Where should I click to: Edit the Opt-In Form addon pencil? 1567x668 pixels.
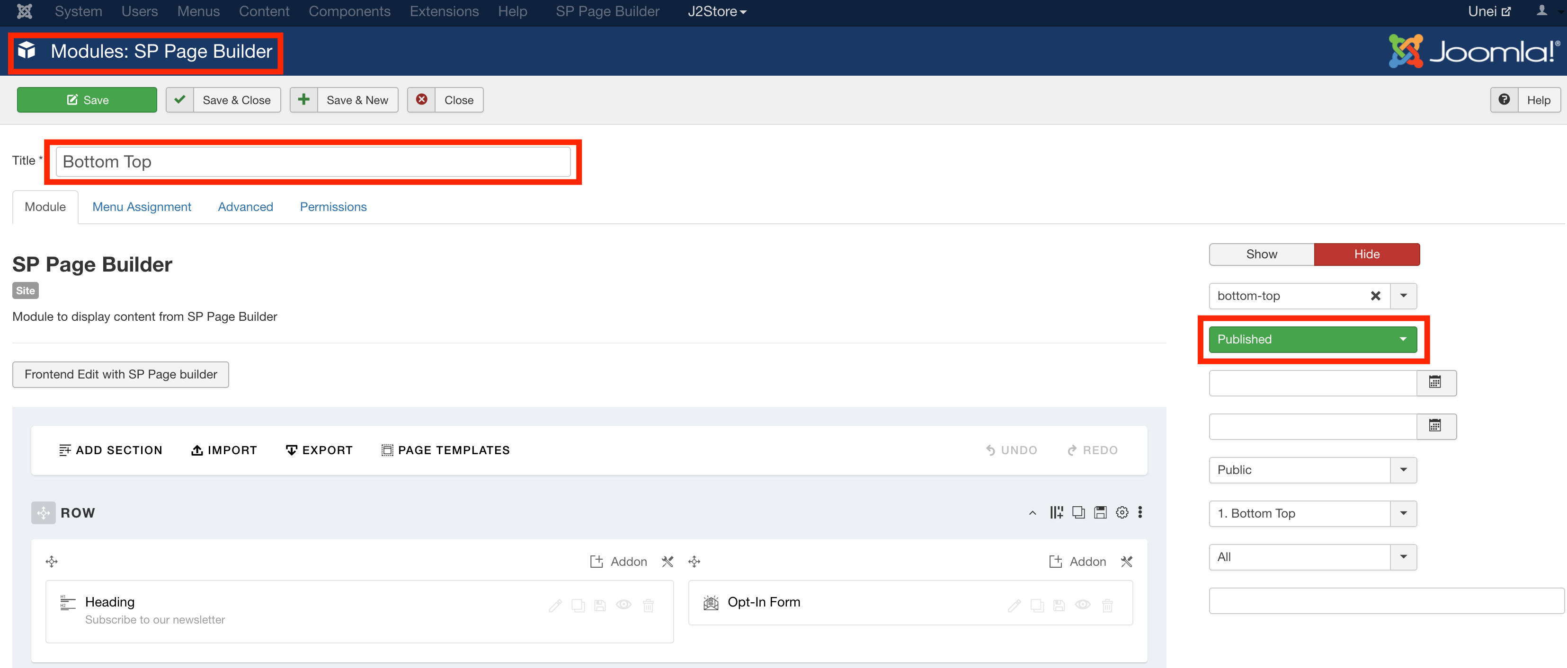click(x=1014, y=606)
